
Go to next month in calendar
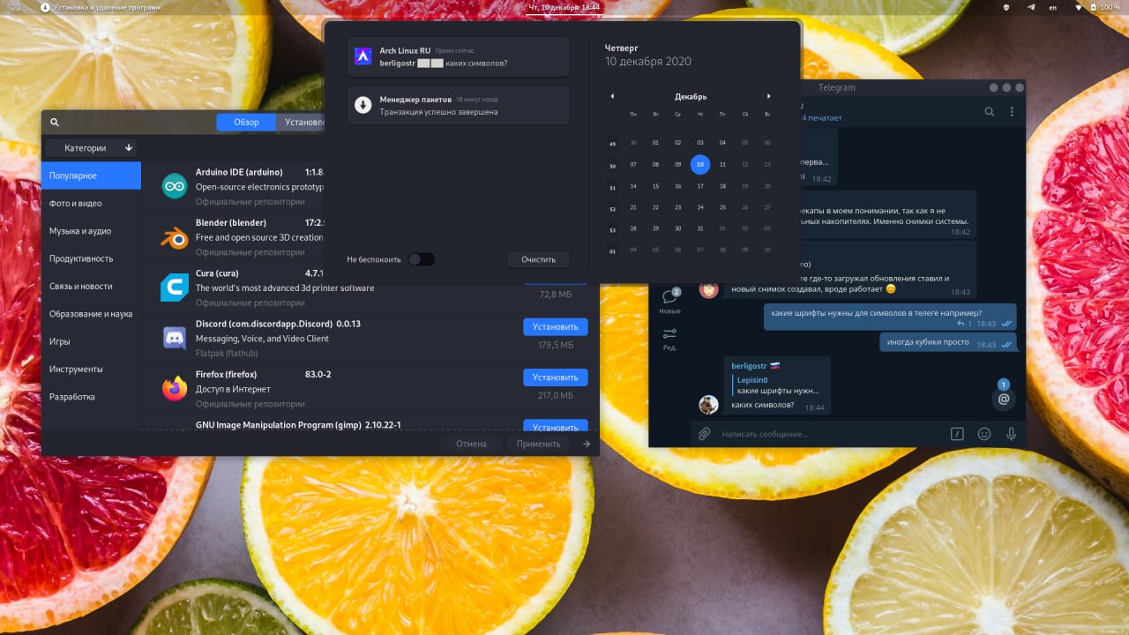(768, 96)
